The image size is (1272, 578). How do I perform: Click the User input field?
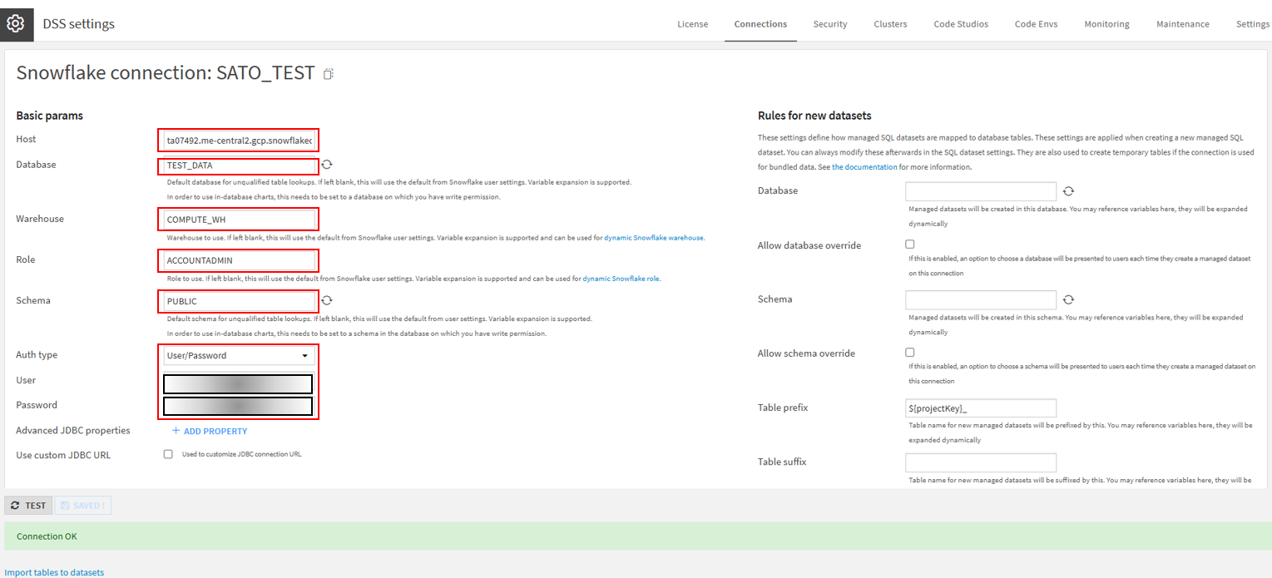point(238,383)
